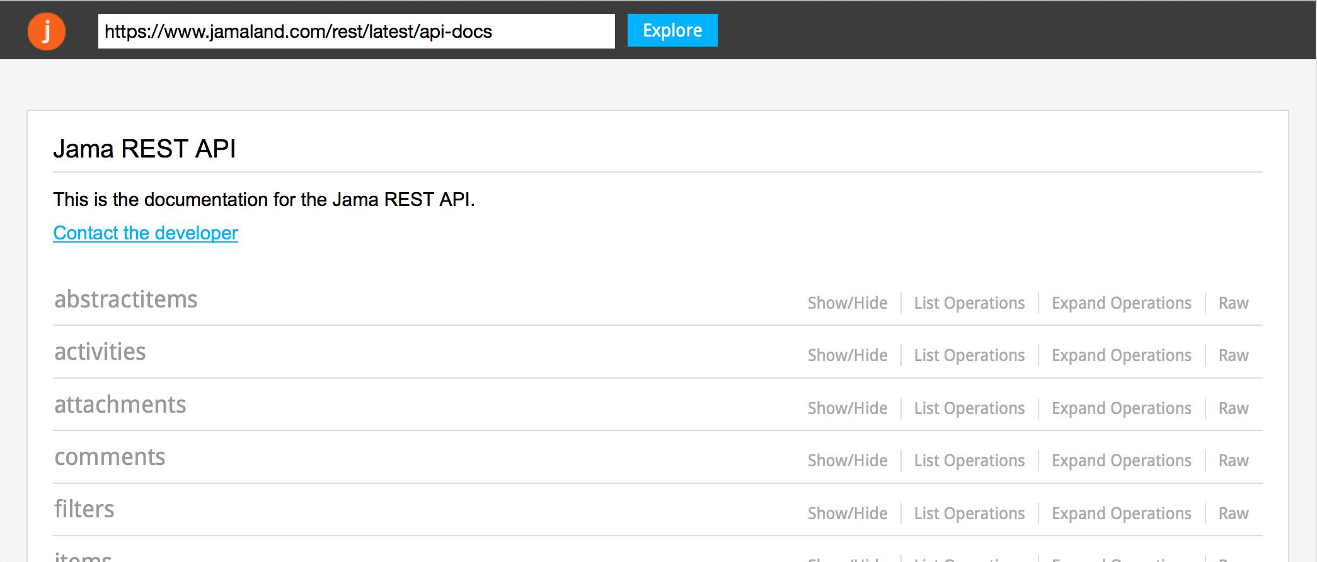
Task: List Operations for comments
Action: (x=970, y=461)
